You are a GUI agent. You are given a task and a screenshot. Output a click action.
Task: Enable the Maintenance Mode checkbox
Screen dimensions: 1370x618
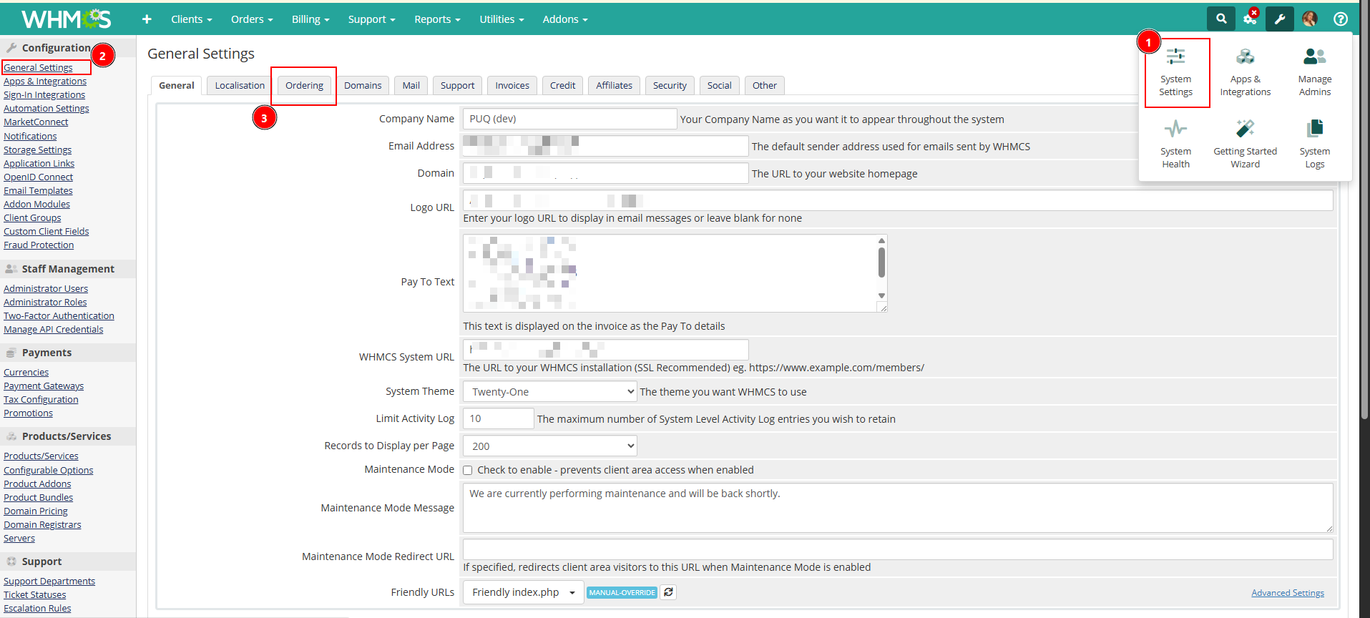click(x=468, y=471)
